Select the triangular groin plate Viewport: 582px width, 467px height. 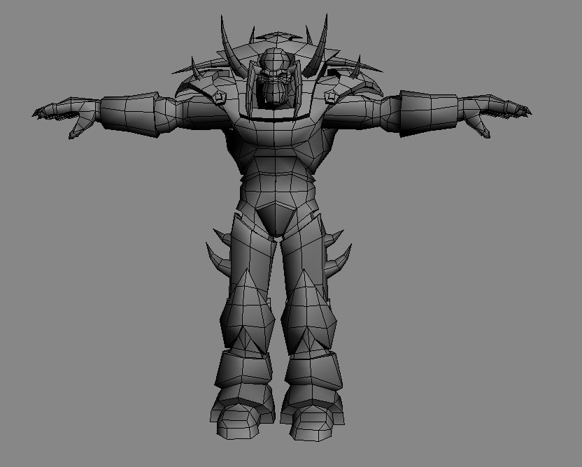point(278,218)
